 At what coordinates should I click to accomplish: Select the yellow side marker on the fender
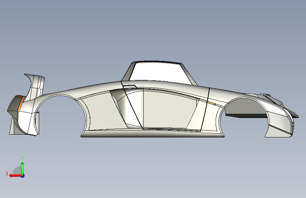pyautogui.click(x=211, y=103)
